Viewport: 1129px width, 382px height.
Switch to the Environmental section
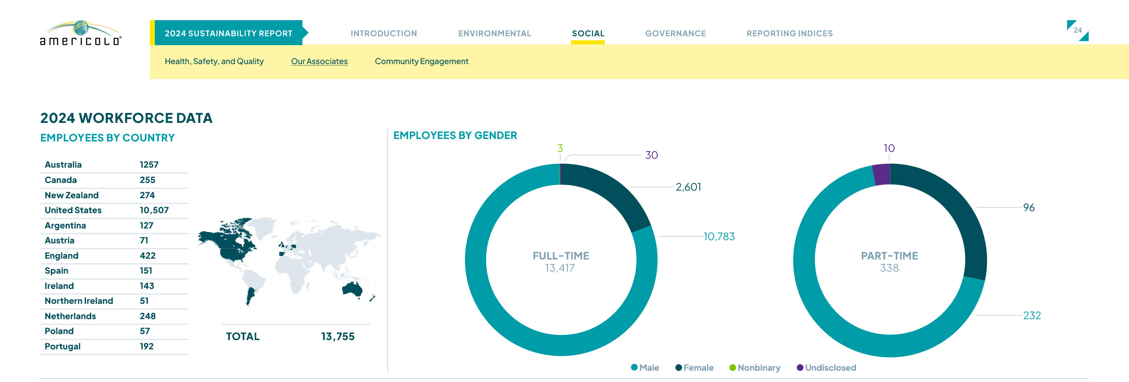point(494,33)
